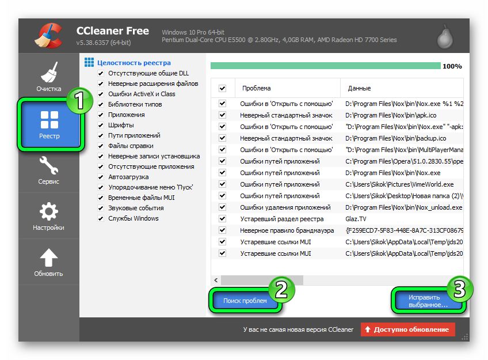Toggle Файлы справки checkbox

pos(101,146)
